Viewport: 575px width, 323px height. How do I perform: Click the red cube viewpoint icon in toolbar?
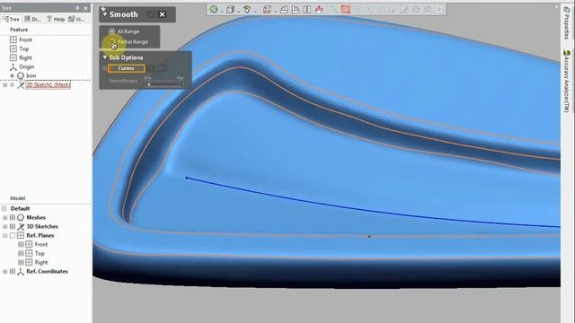(x=267, y=10)
